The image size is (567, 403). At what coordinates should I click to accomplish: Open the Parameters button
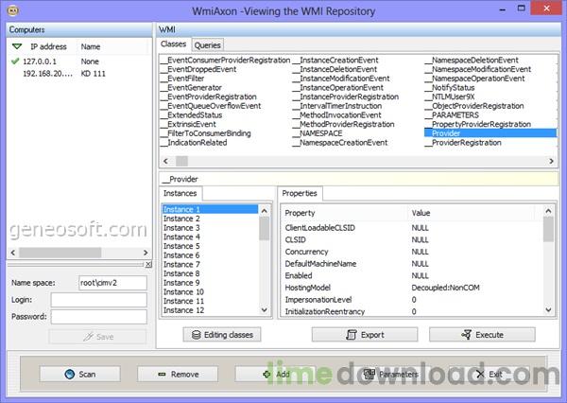(390, 374)
